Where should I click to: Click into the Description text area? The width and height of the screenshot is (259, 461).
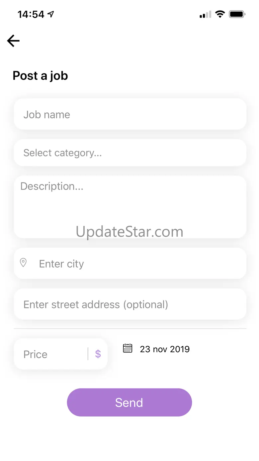click(x=130, y=206)
